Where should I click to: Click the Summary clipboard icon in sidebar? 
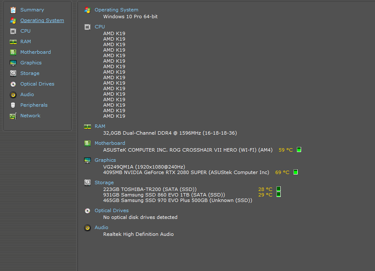pyautogui.click(x=13, y=10)
